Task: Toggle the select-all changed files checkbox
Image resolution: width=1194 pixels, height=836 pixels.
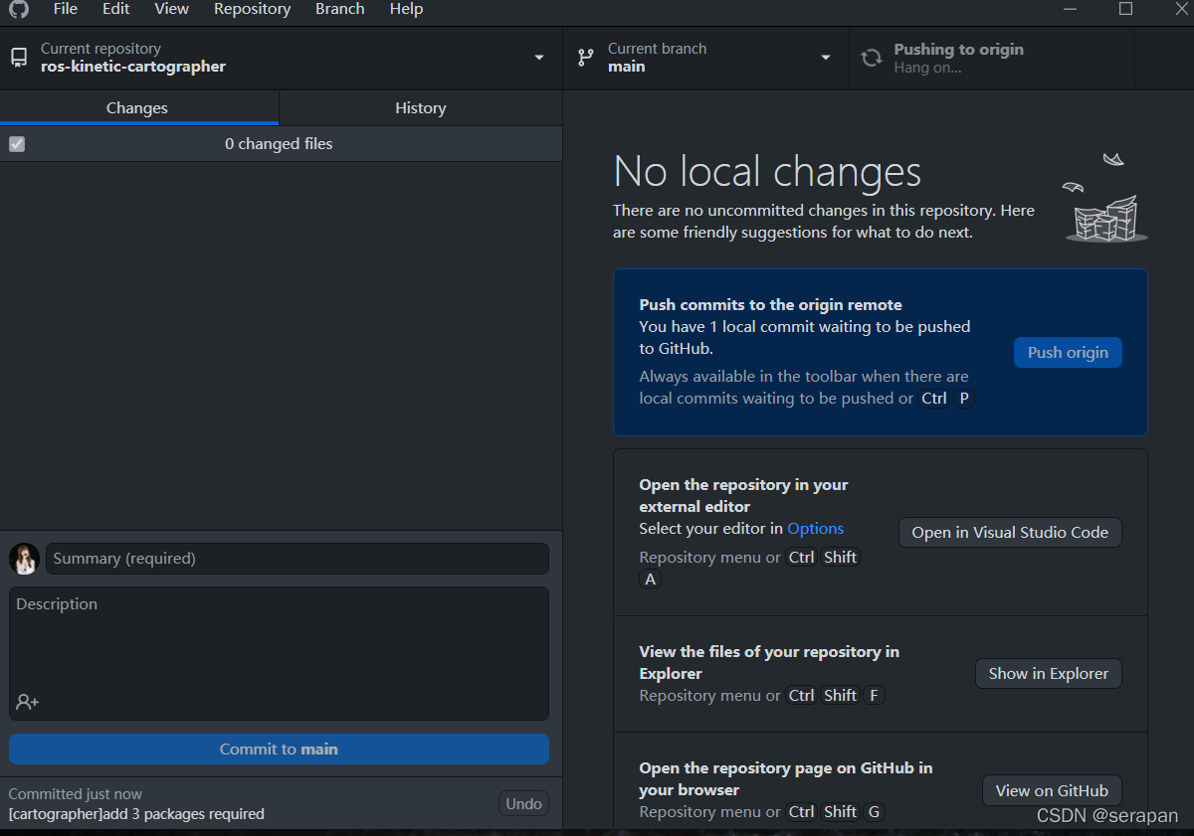Action: (17, 144)
